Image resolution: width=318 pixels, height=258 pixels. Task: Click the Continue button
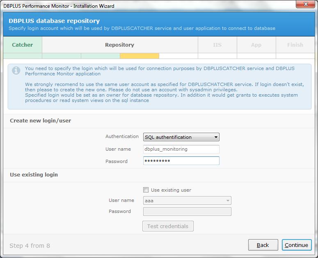(297, 245)
